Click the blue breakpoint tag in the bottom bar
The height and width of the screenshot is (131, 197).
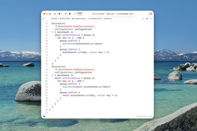[44, 116]
